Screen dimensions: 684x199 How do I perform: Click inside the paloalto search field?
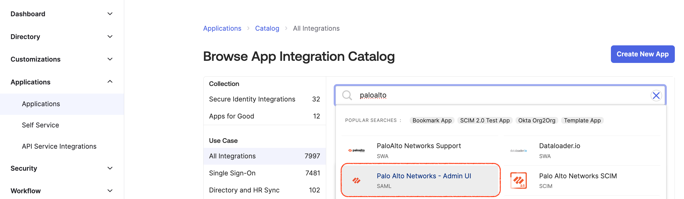pyautogui.click(x=500, y=95)
